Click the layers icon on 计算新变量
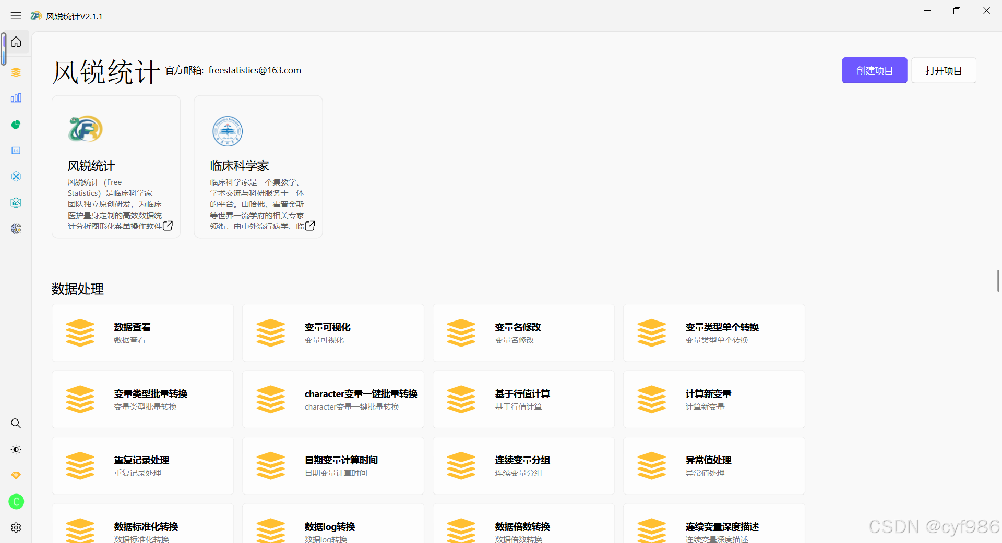 (652, 399)
